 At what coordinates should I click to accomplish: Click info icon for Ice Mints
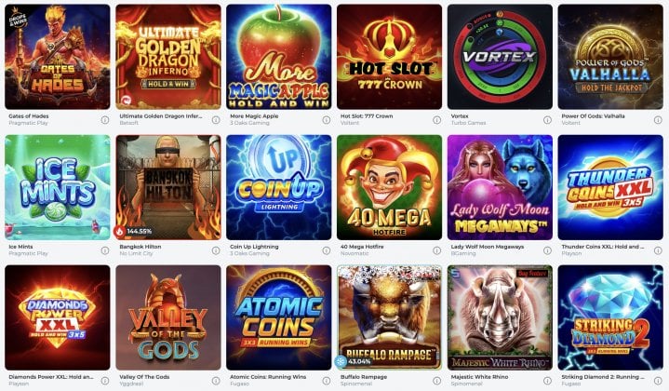coord(105,250)
